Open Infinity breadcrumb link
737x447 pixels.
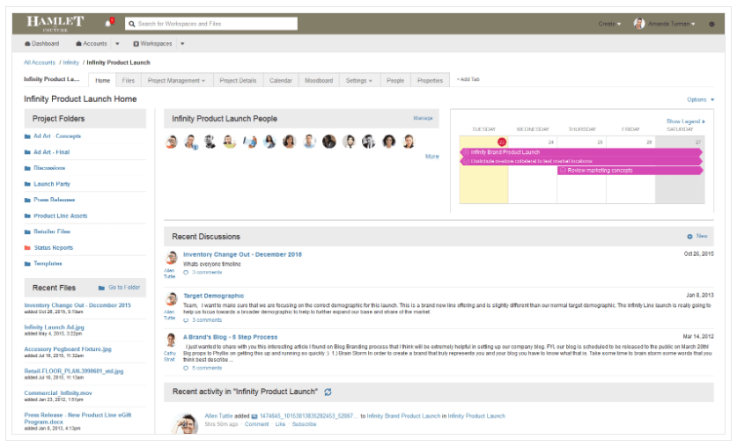(x=71, y=62)
